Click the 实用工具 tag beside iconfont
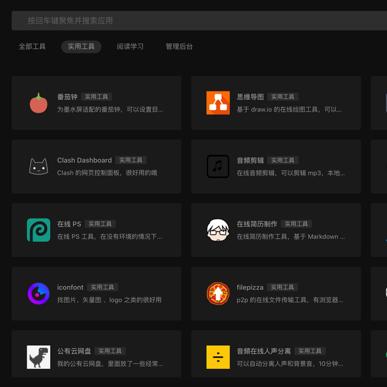 (x=102, y=287)
